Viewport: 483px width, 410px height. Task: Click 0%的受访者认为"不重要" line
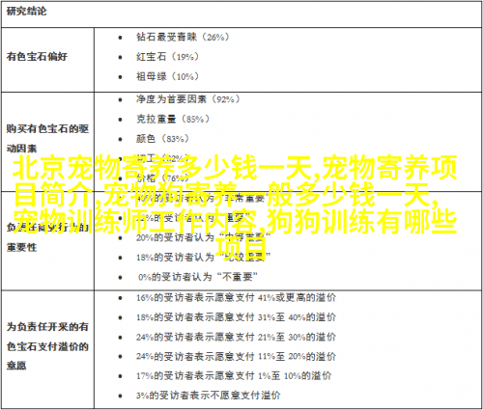pyautogui.click(x=198, y=277)
